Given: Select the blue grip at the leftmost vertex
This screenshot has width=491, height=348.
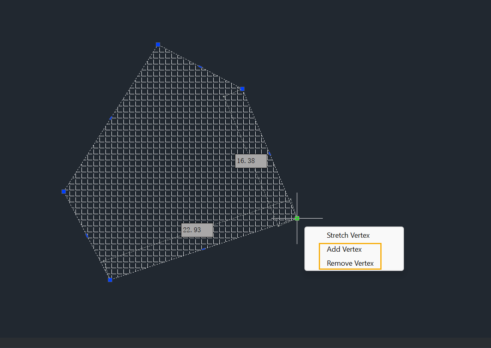Looking at the screenshot, I should point(64,191).
